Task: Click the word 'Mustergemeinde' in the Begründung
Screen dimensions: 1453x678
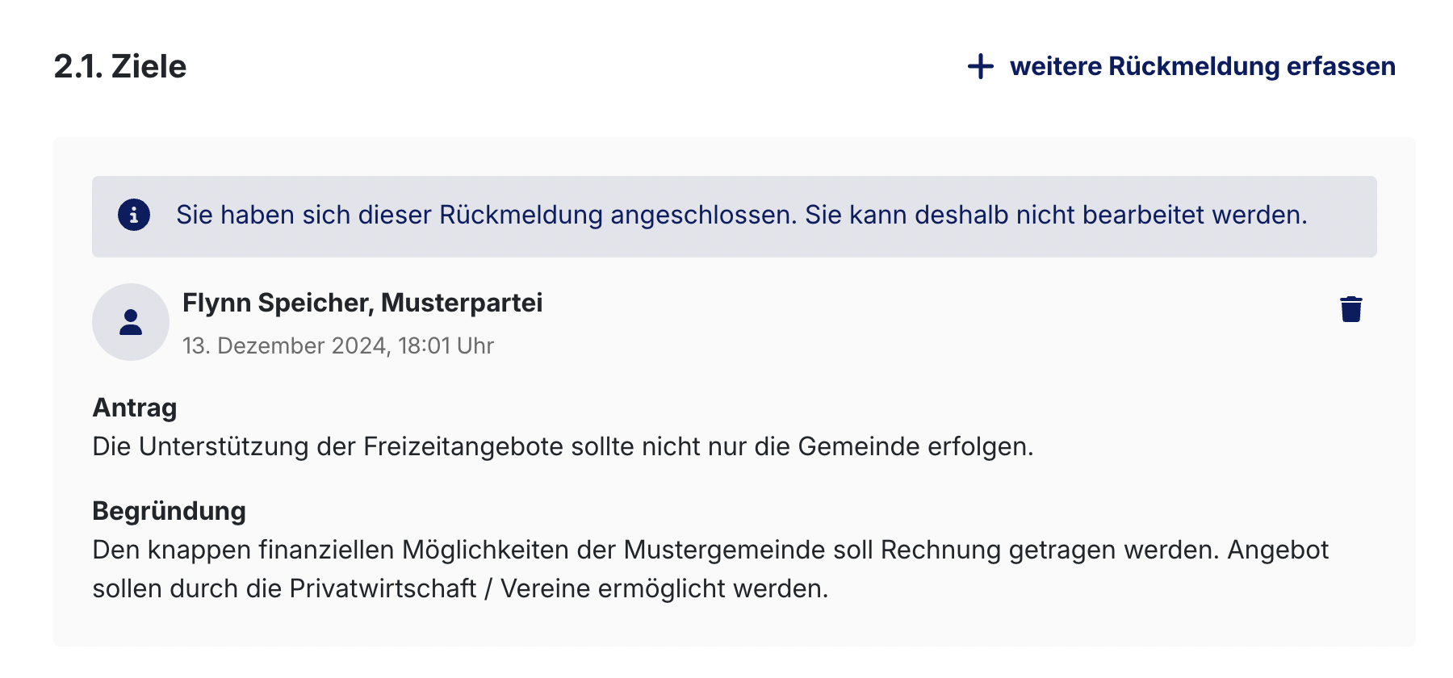Action: click(x=748, y=550)
